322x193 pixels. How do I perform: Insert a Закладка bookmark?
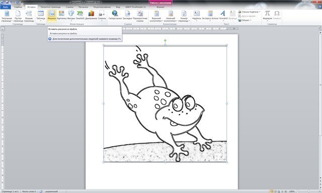[127, 16]
